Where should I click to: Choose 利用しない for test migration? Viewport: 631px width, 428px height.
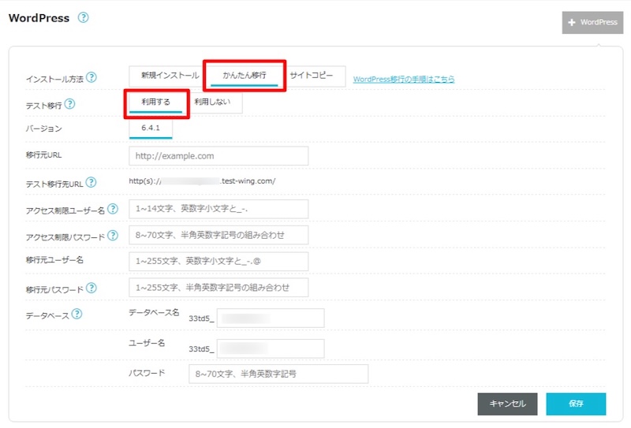coord(214,102)
